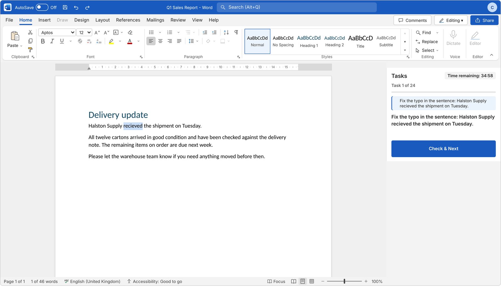
Task: Toggle Strikethrough formatting
Action: 80,41
